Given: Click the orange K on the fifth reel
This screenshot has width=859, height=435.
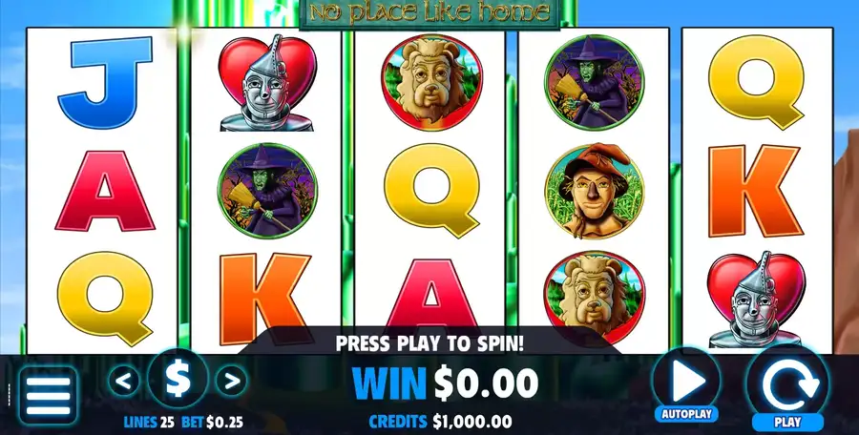Looking at the screenshot, I should tap(756, 191).
